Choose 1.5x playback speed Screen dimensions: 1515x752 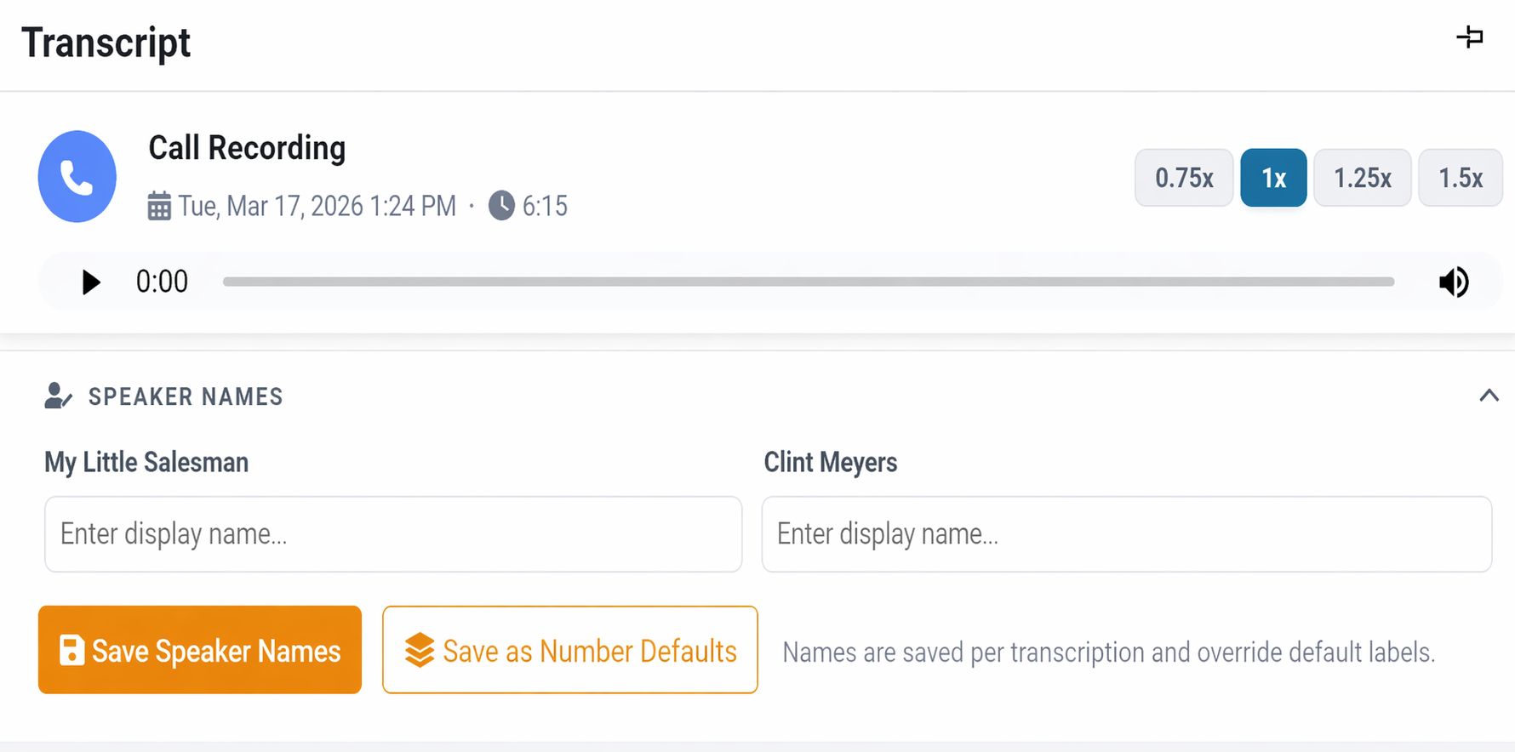[x=1460, y=178]
